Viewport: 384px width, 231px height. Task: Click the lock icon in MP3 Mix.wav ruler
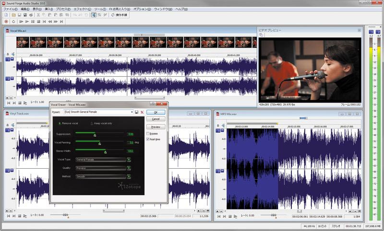pyautogui.click(x=218, y=126)
